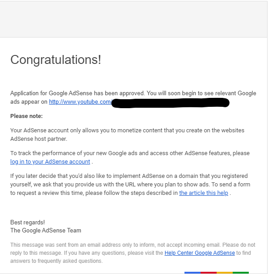Click the 'Your AdSense account only allows' paragraph
The width and height of the screenshot is (268, 274).
[127, 135]
